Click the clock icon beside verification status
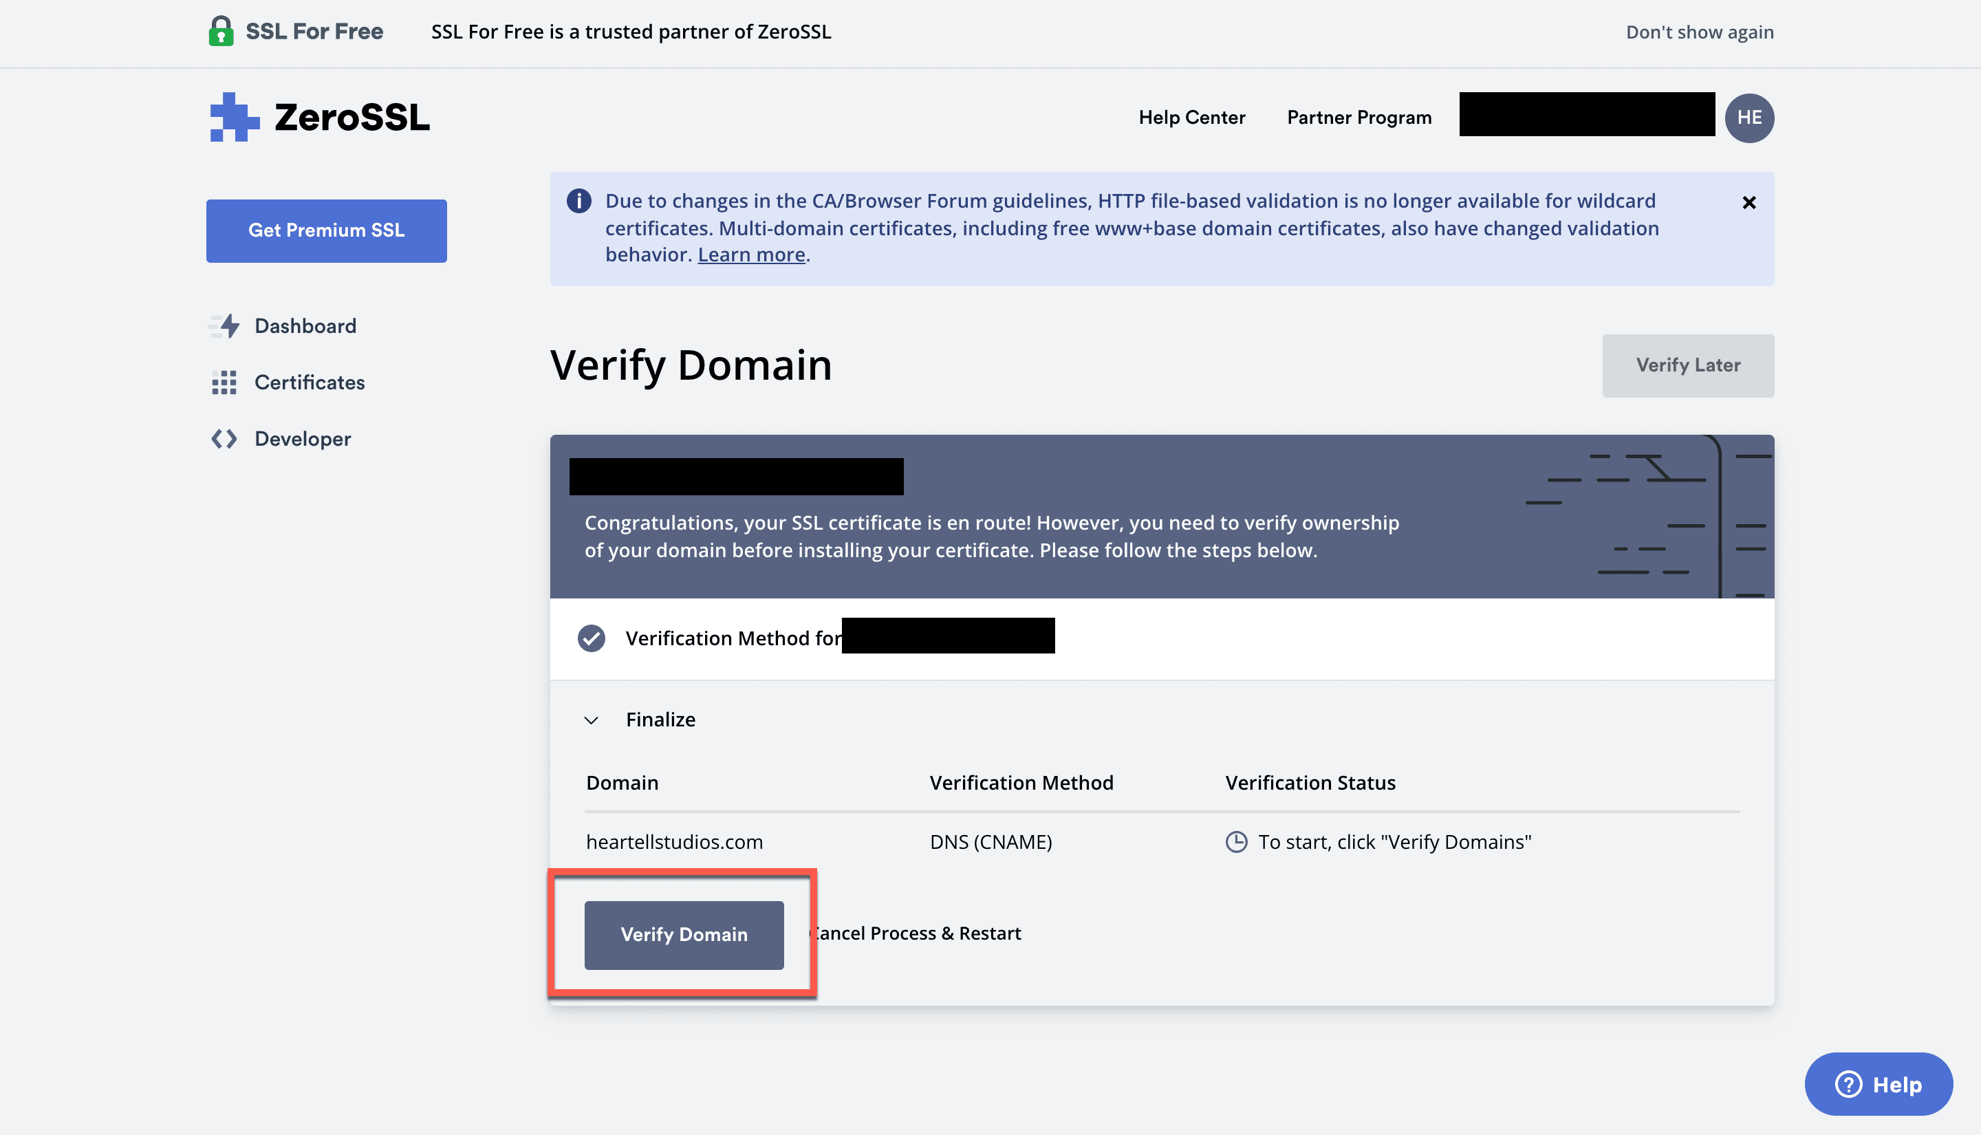This screenshot has height=1135, width=1981. (x=1236, y=842)
